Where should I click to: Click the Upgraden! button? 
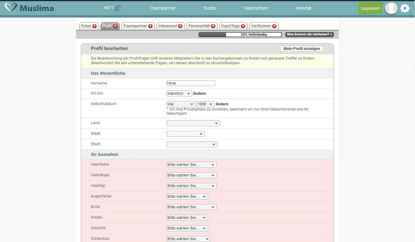pos(370,8)
